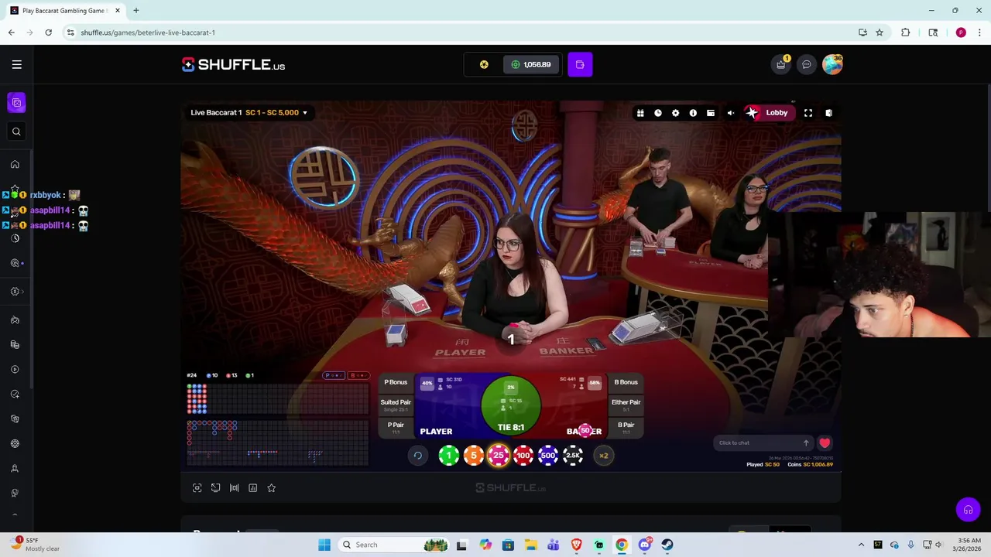
Task: Open the cashier wallet icon in game toolbar
Action: [711, 113]
